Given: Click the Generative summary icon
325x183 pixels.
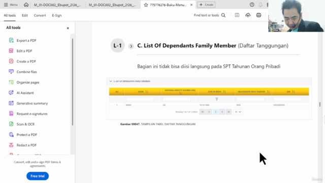Looking at the screenshot, I should 11,103.
